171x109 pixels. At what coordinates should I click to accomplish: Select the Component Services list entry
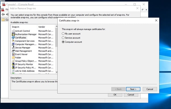click(25, 41)
